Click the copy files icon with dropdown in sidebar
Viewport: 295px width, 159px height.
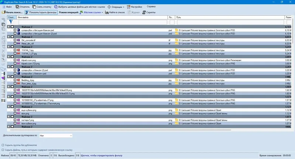click(3, 69)
